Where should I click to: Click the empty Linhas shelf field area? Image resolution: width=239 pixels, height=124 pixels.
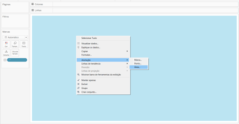tap(145, 10)
